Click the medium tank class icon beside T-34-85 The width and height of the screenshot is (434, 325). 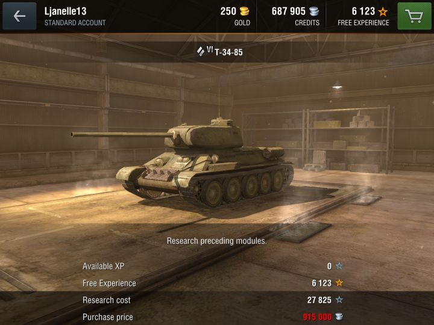(x=200, y=51)
